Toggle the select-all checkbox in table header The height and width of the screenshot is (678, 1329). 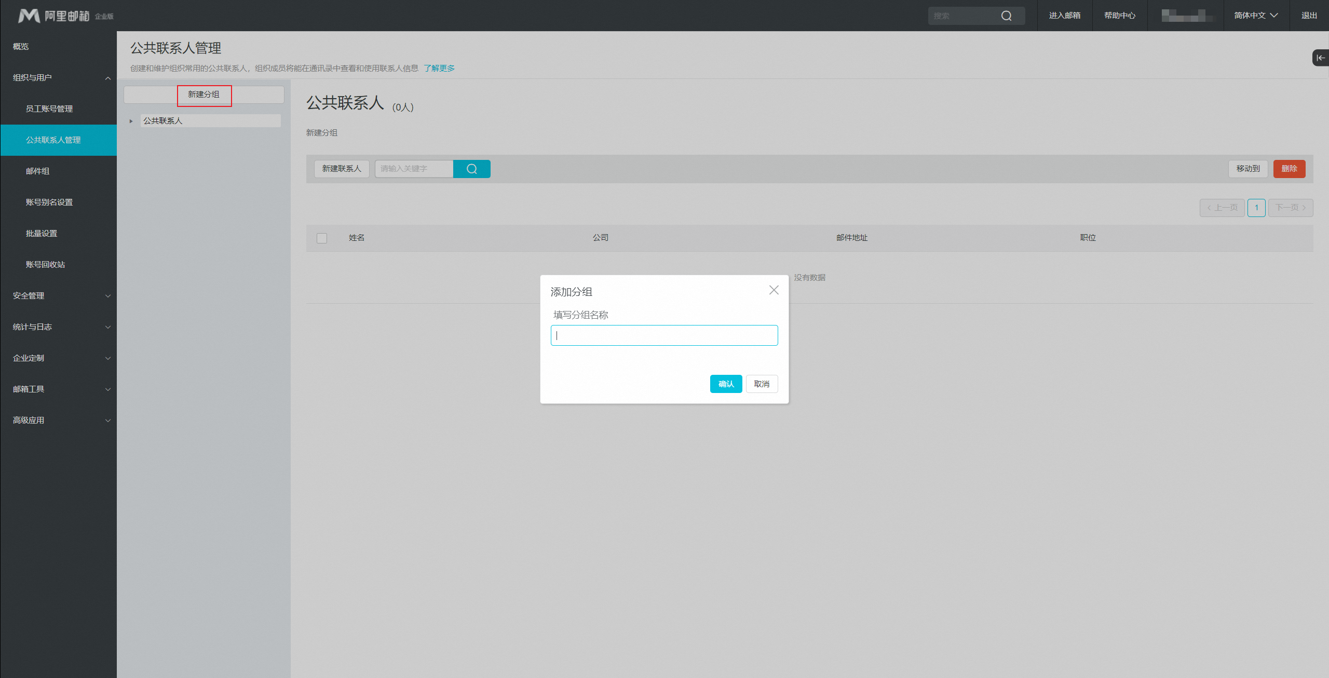[322, 238]
